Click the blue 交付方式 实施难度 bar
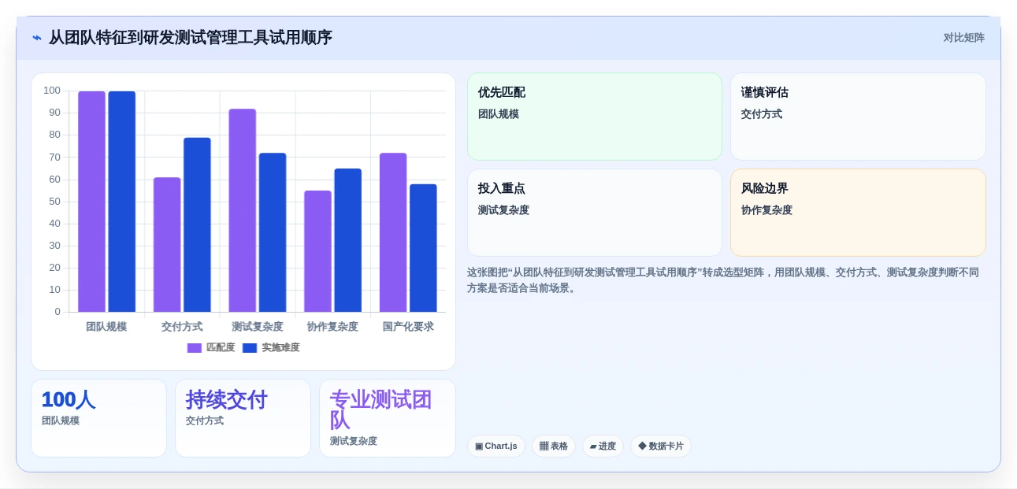1017x489 pixels. click(x=197, y=225)
